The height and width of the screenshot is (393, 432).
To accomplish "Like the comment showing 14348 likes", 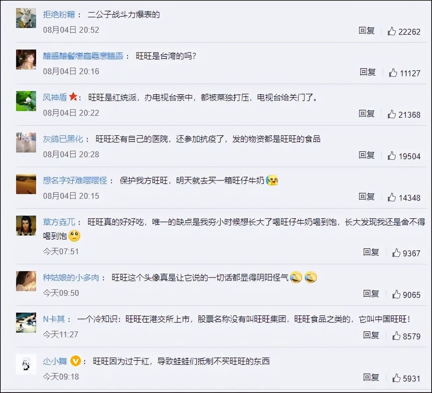I will click(x=391, y=197).
